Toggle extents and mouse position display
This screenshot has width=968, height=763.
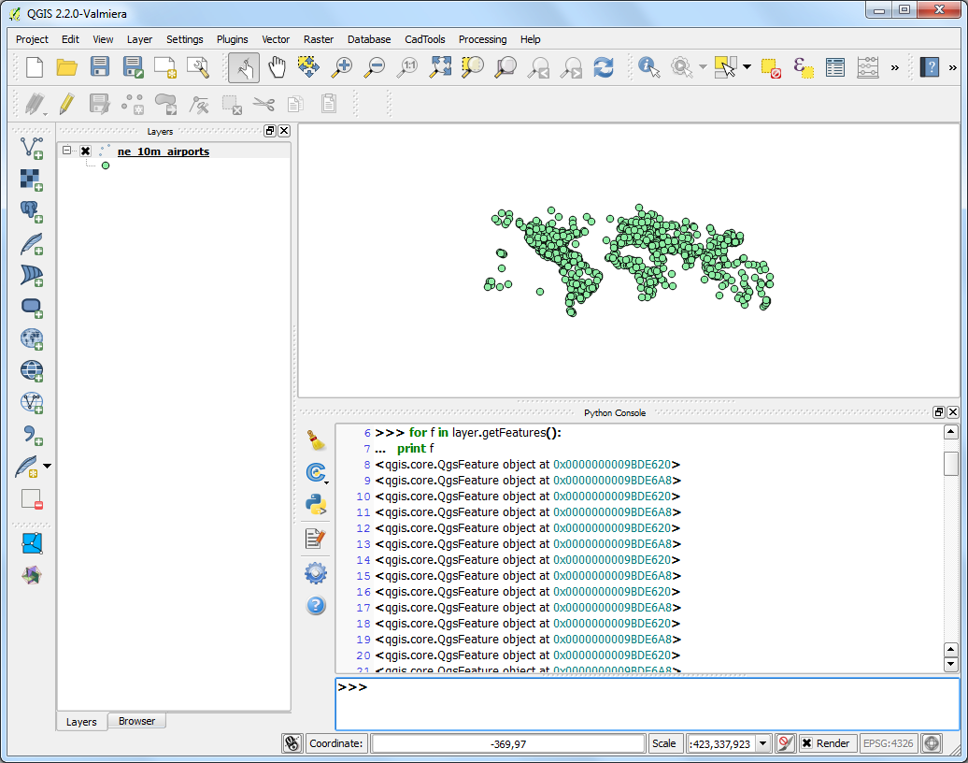point(292,743)
